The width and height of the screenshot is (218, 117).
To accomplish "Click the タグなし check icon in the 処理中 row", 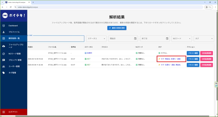I will [159, 53].
